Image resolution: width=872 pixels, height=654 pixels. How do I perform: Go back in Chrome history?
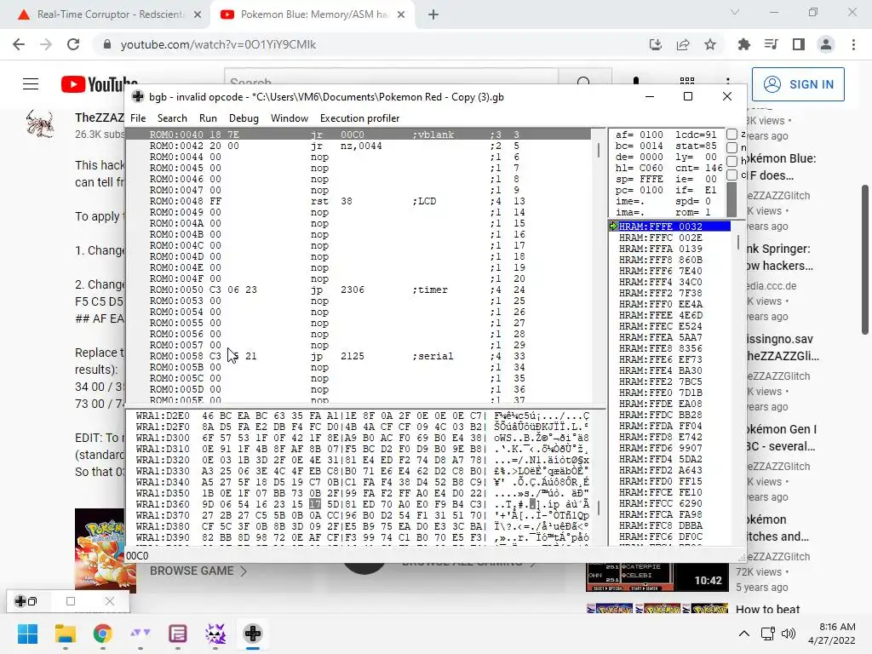[19, 44]
